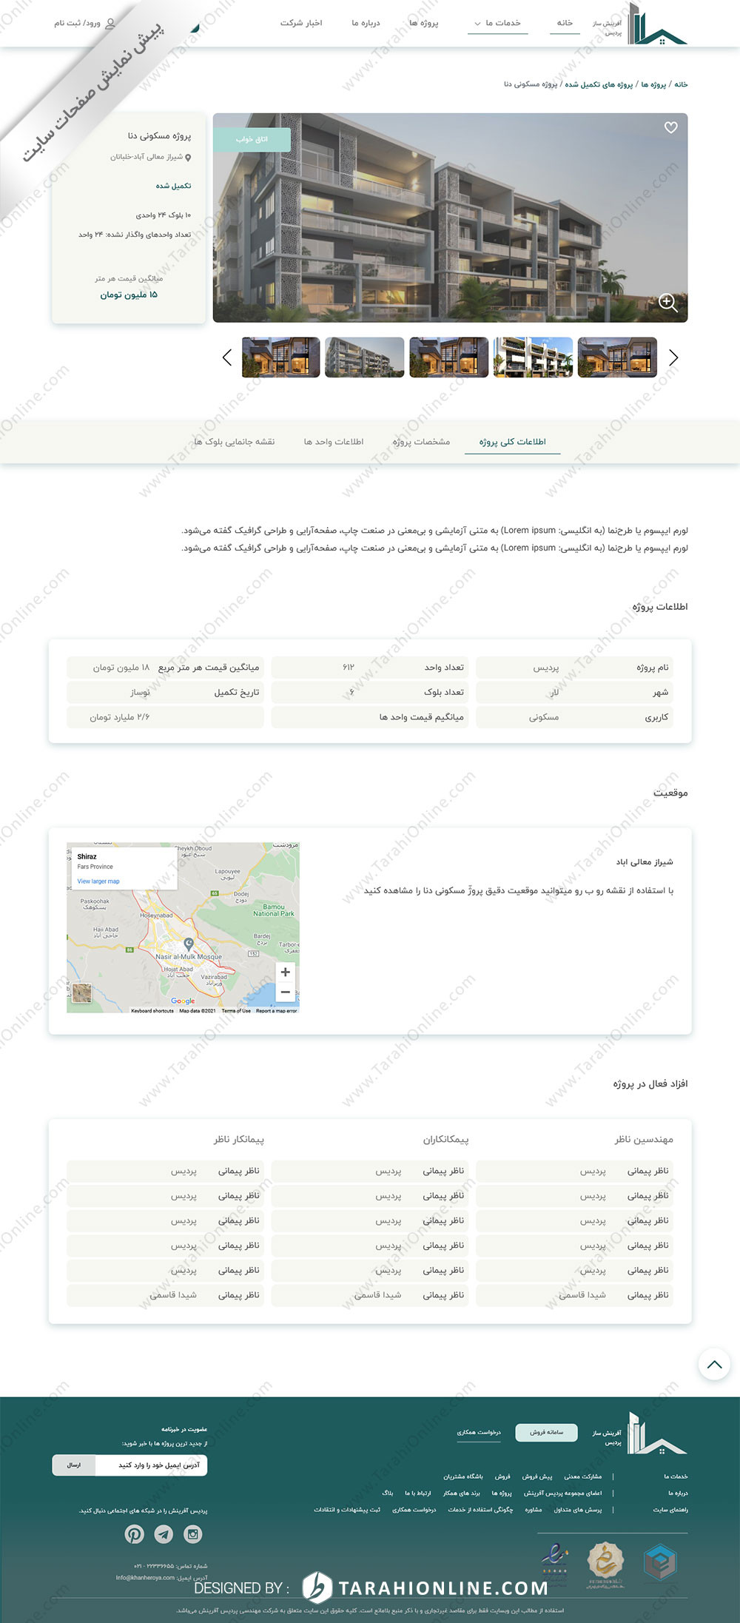Image resolution: width=740 pixels, height=1623 pixels.
Task: Open footer link پرسش های متداول
Action: point(578,1510)
